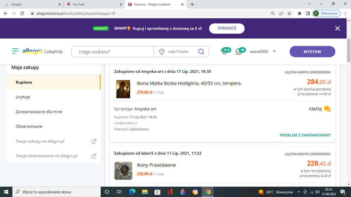Open Zarezerwowane dla mnie
Viewport: 351px width, 197px height.
pyautogui.click(x=39, y=112)
